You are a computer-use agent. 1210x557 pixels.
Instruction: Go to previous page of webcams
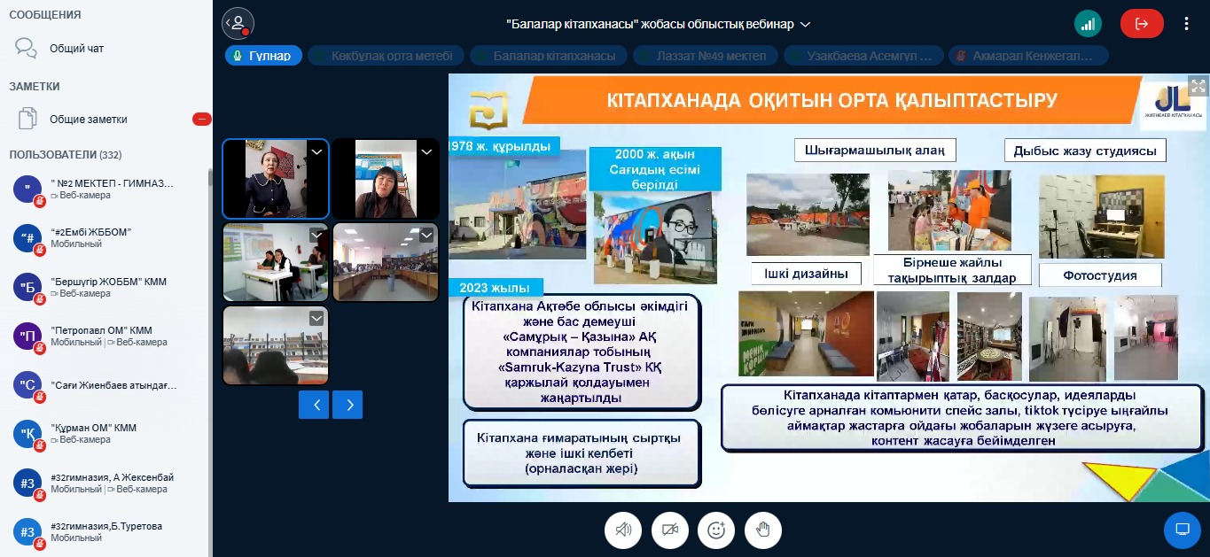tap(315, 405)
